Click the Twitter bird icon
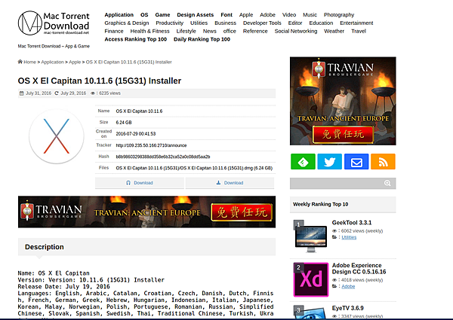This screenshot has height=320, width=453. coord(330,162)
